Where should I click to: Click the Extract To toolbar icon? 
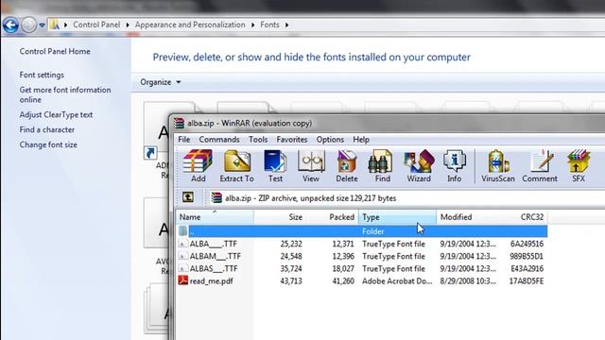[236, 166]
